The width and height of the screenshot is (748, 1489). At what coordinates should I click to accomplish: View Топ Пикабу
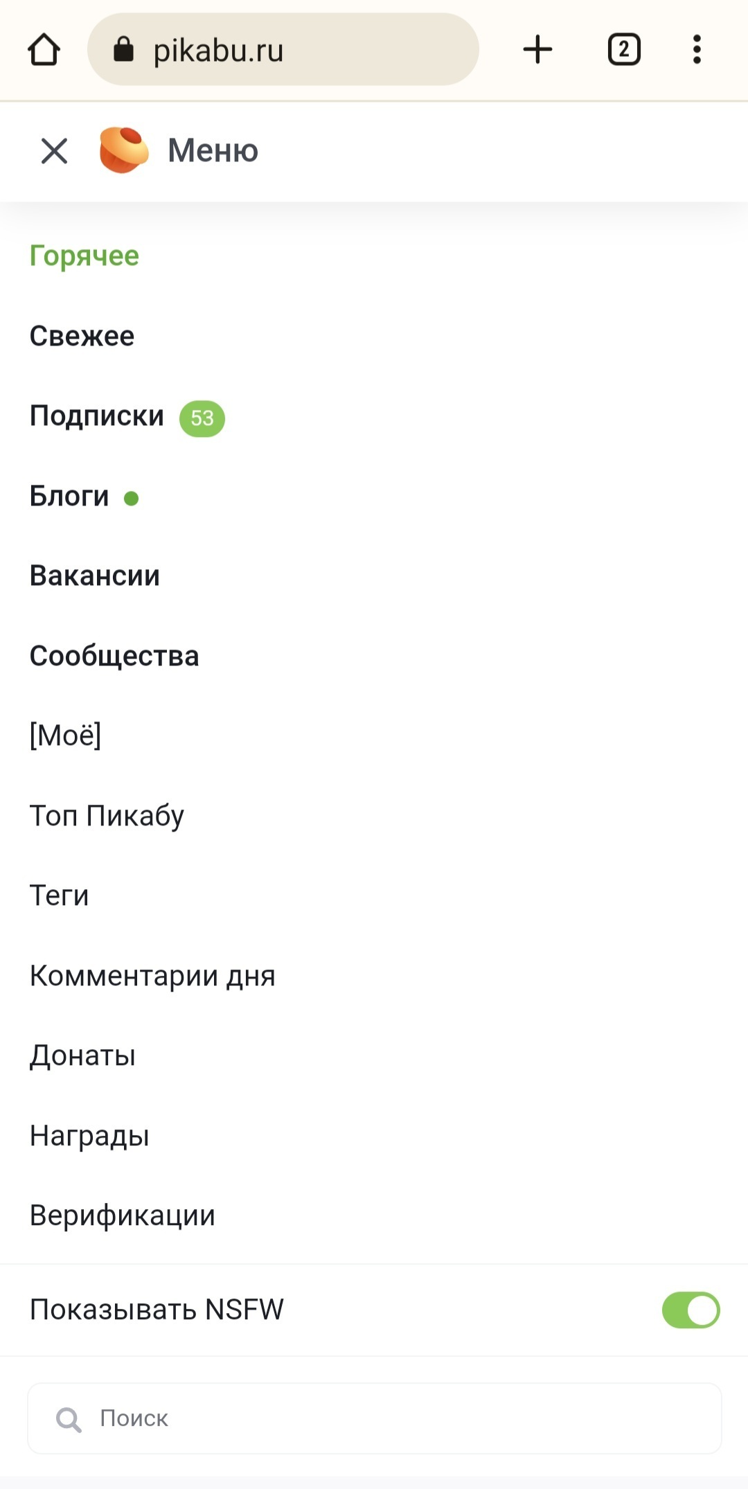pyautogui.click(x=107, y=816)
